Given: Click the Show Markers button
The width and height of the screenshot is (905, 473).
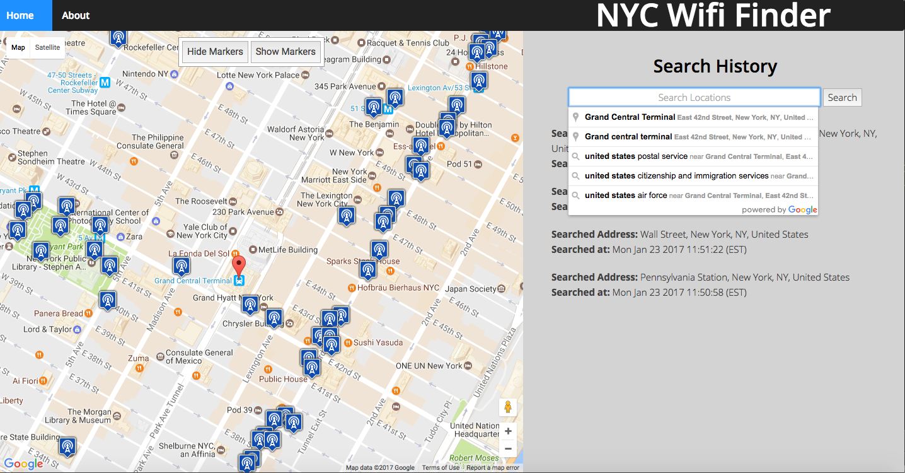Looking at the screenshot, I should click(285, 52).
